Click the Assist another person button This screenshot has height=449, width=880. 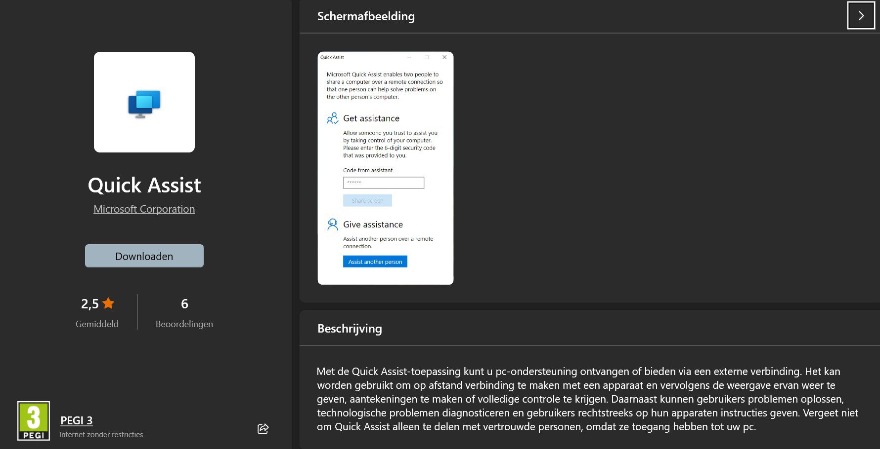pos(375,262)
